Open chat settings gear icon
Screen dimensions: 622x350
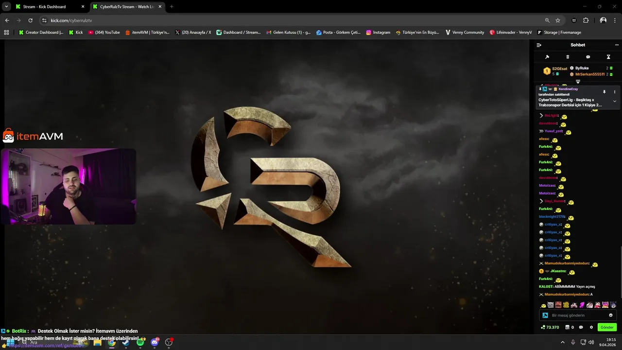tap(591, 327)
